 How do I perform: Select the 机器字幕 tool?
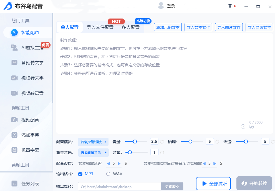point(25,150)
